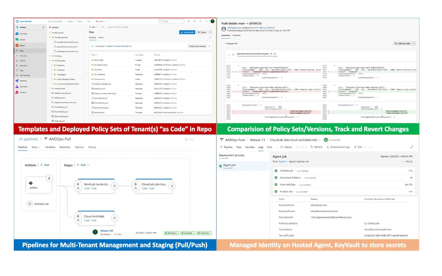The height and width of the screenshot is (276, 442).
Task: Open post-deployment conditions on WorkLab stage
Action: pos(114,186)
